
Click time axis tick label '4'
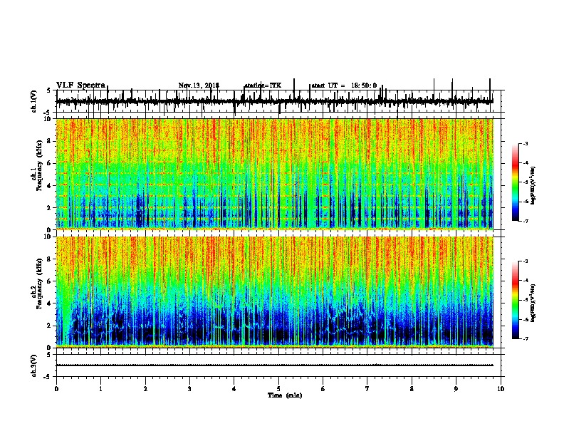point(234,388)
